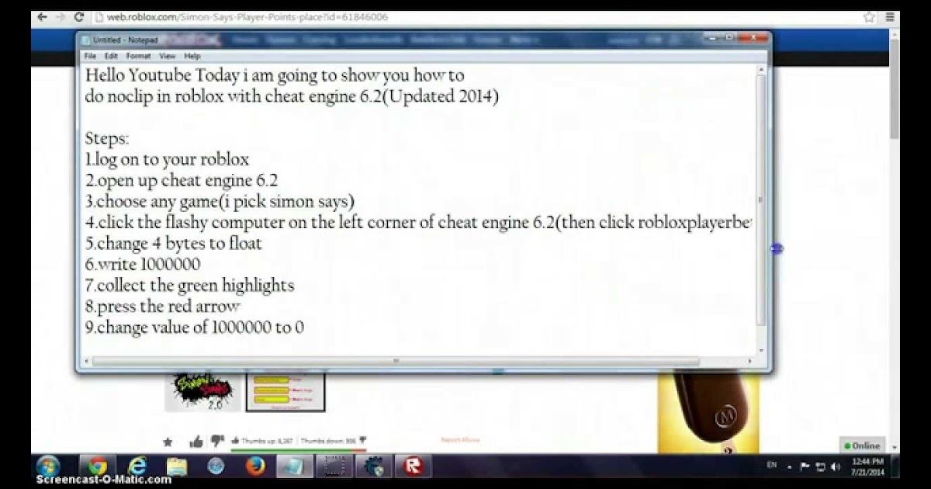This screenshot has width=931, height=489.
Task: Click Notepad horizontal scrollbar left arrow
Action: (x=88, y=361)
